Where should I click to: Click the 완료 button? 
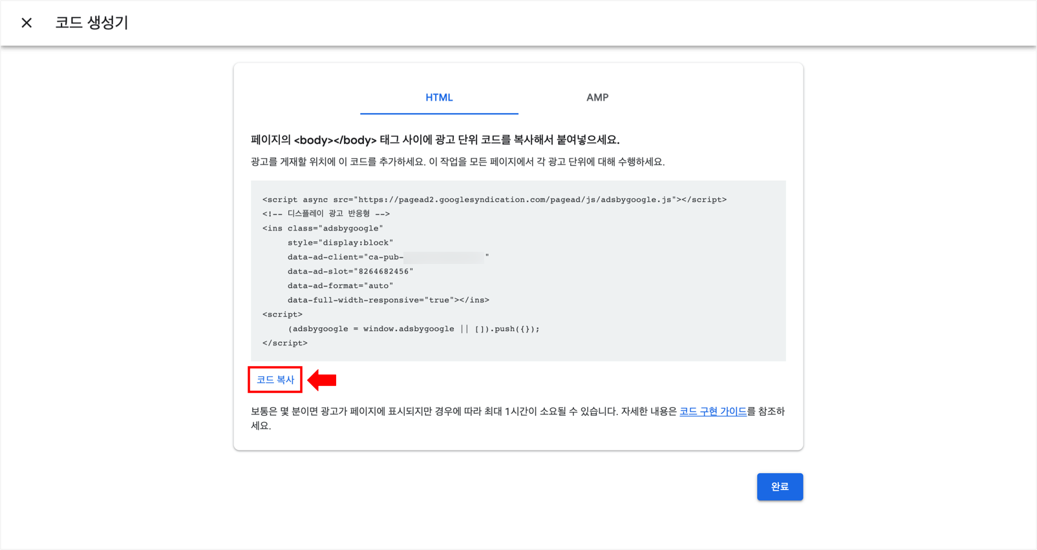(780, 487)
